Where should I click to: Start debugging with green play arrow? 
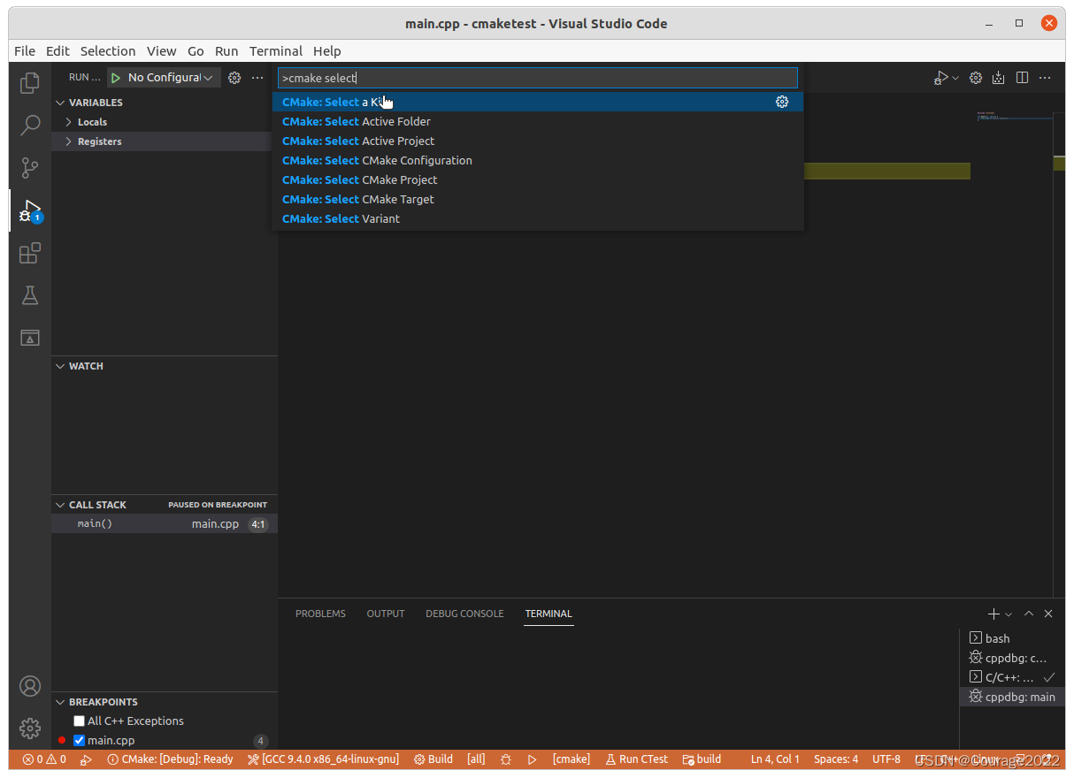pyautogui.click(x=116, y=78)
